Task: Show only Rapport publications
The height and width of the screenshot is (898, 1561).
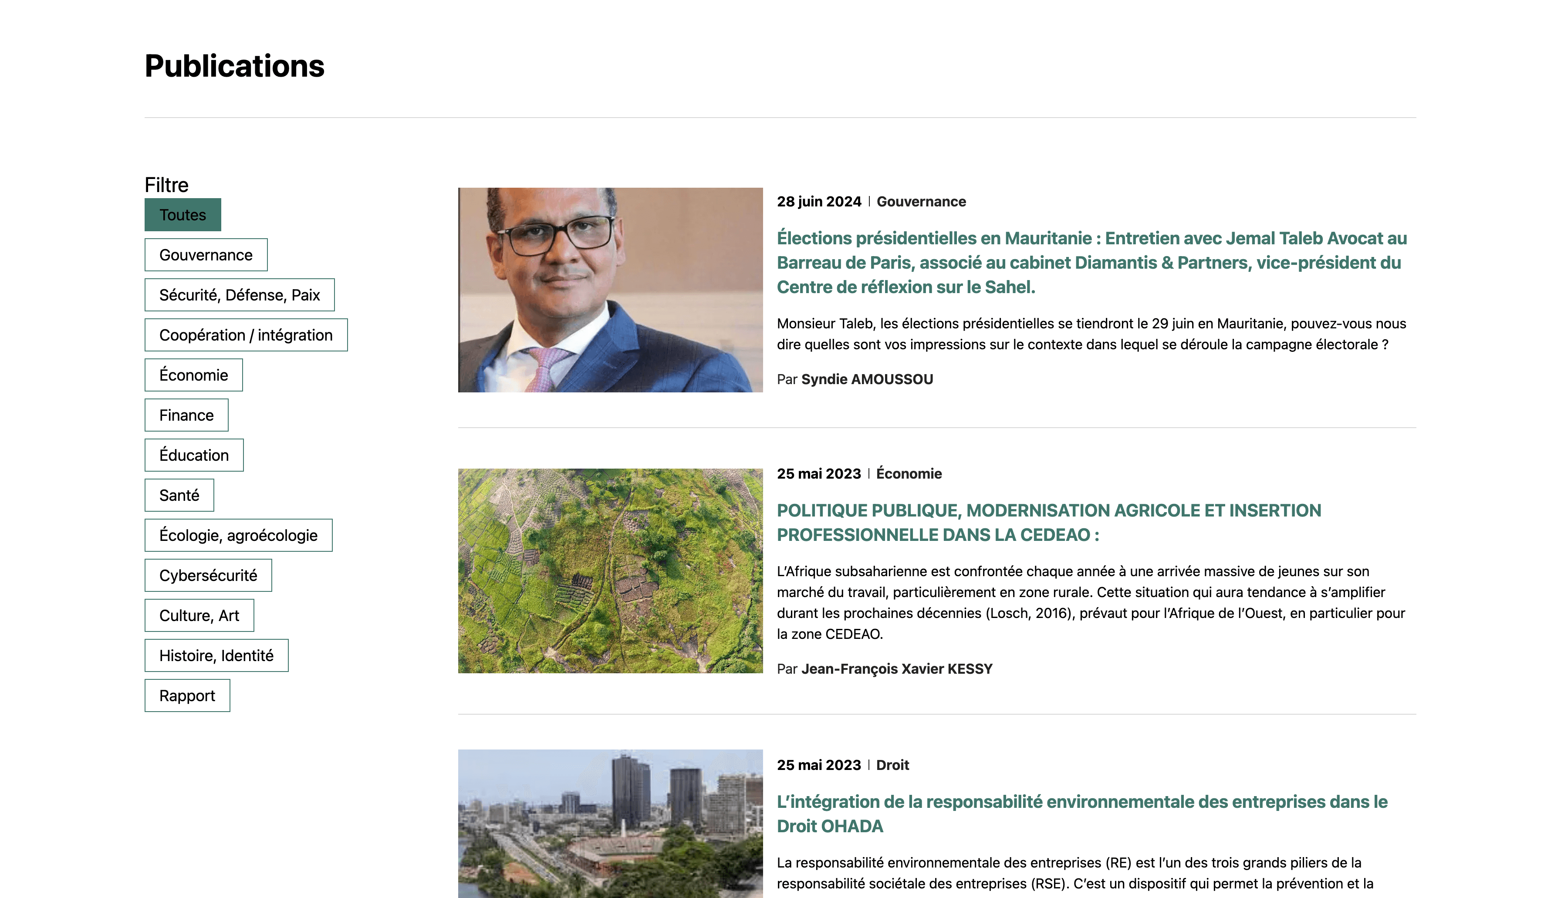Action: [x=187, y=695]
